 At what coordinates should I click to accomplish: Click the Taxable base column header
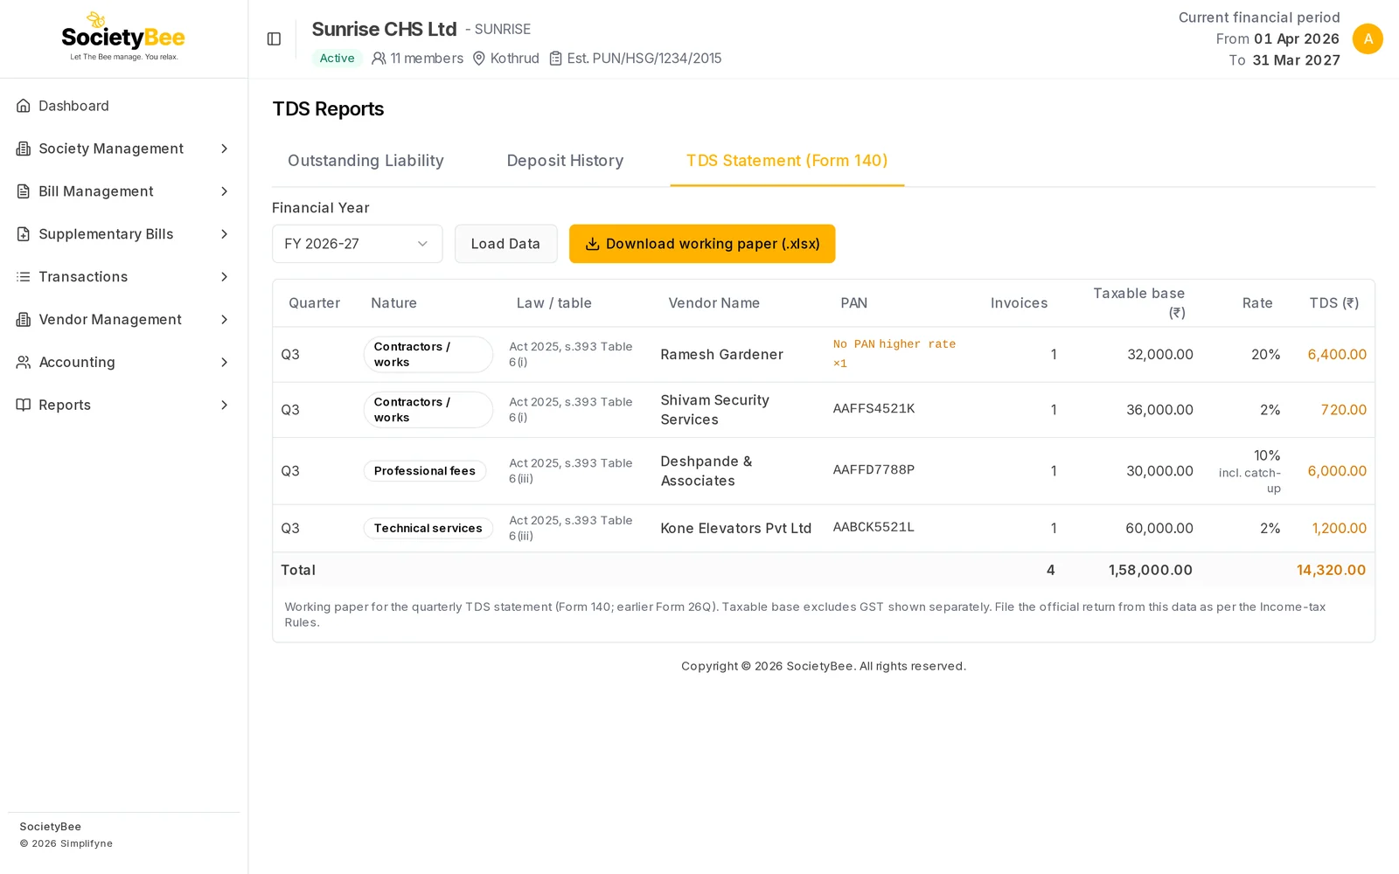(x=1138, y=303)
